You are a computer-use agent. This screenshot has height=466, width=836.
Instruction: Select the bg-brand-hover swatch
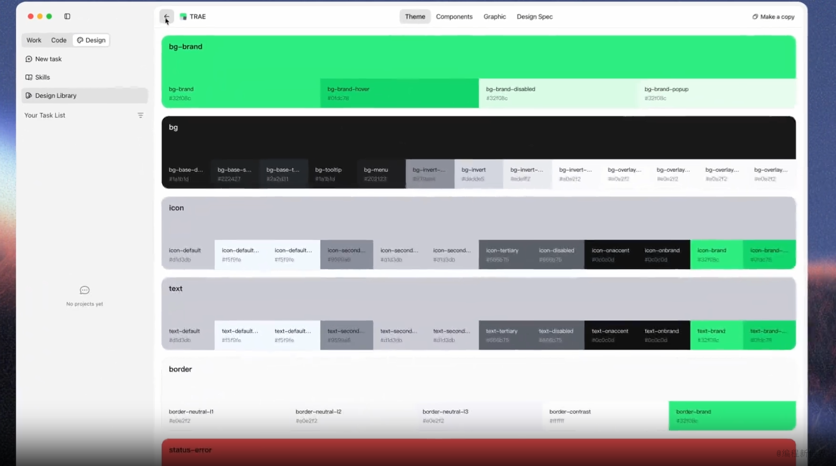(399, 93)
